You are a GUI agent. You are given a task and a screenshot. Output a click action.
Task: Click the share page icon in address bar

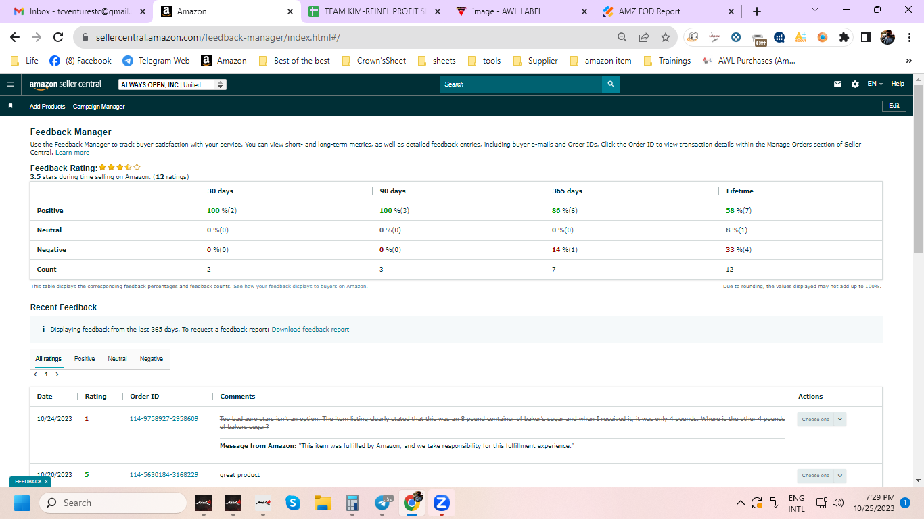click(x=644, y=37)
